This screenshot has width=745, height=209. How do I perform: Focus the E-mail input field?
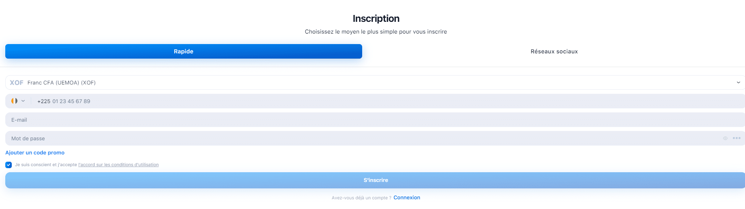coord(375,120)
